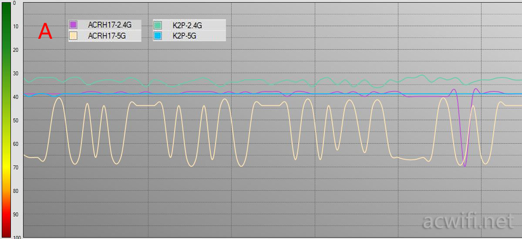Click the 80 value on signal scale
This screenshot has height=239, width=522.
point(16,191)
